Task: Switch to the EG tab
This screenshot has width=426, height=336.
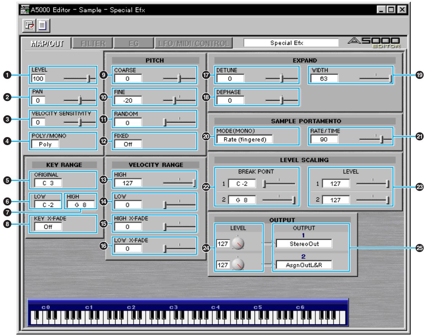Action: (x=133, y=43)
